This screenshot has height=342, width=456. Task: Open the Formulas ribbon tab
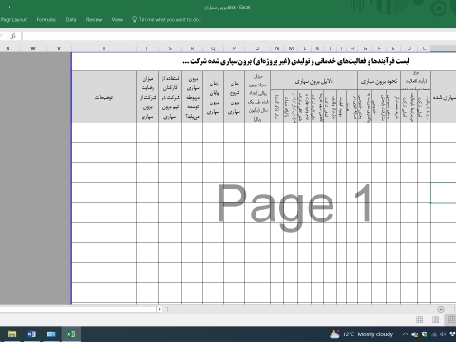tap(47, 20)
